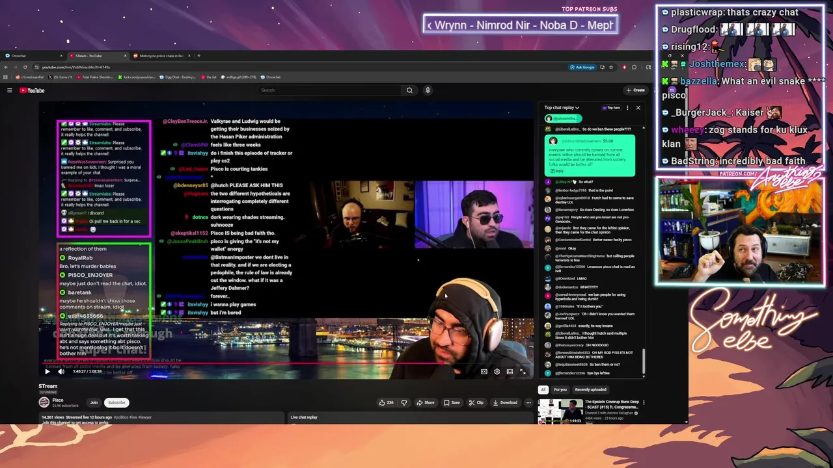Dislike the video with thumbs down
833x468 pixels.
coord(404,402)
